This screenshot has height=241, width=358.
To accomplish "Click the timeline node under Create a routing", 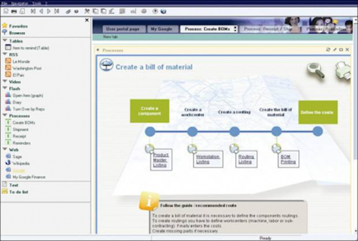I will (234, 132).
